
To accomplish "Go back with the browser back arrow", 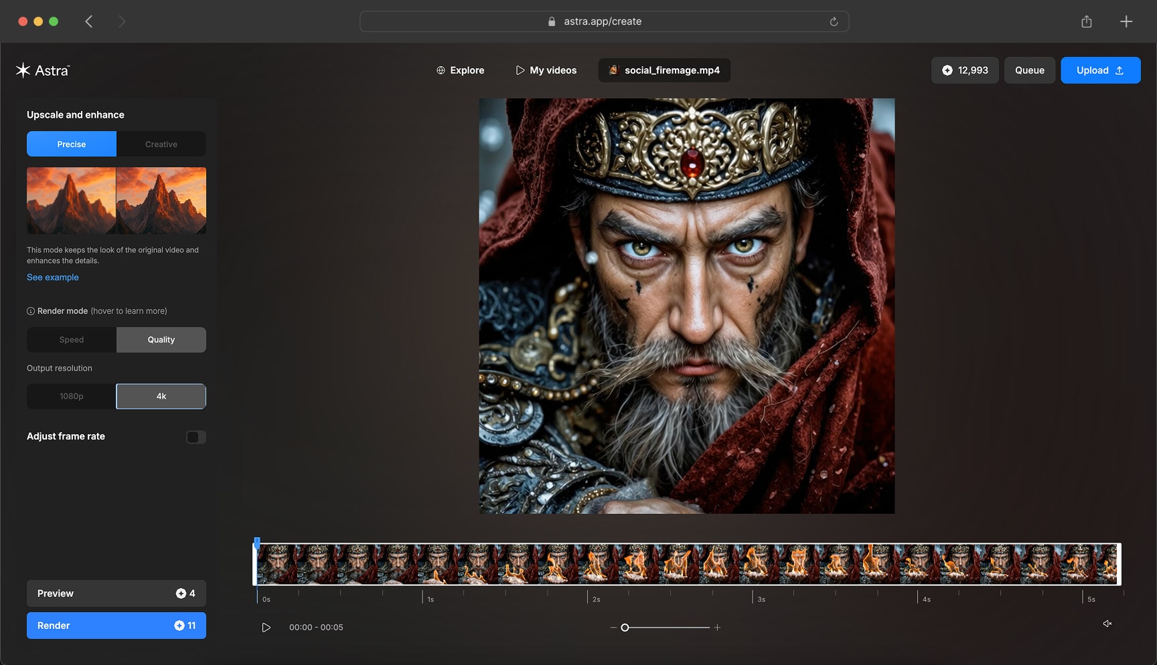I will click(89, 21).
